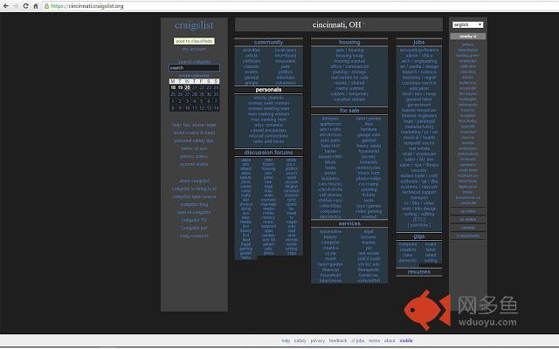Open garage sale link
This screenshot has width=559, height=349.
[x=369, y=135]
